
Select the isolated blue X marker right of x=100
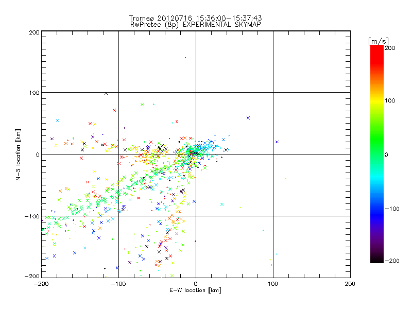click(277, 142)
